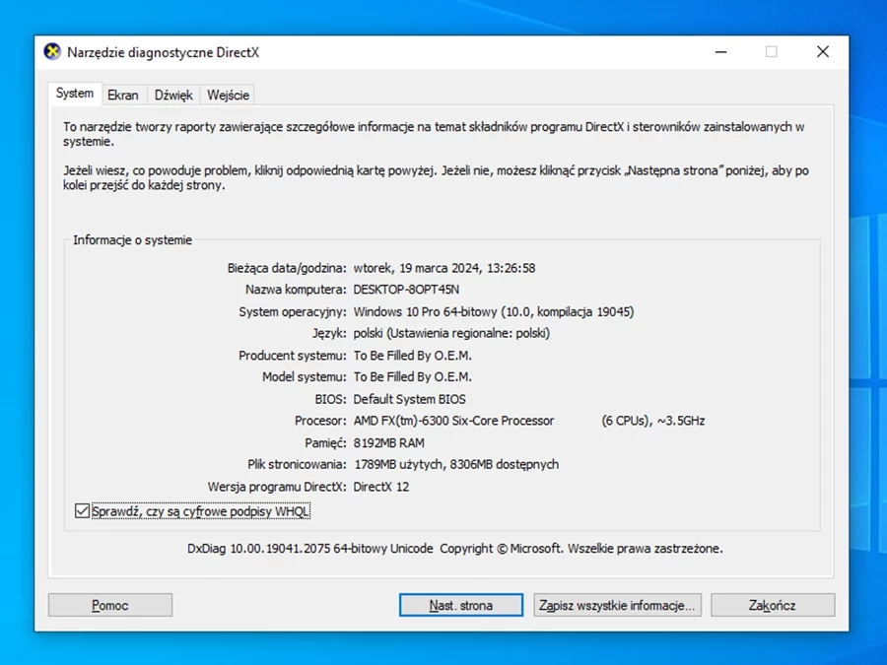Click the 'Informacje o systemie' group heading
This screenshot has width=887, height=665.
point(132,239)
